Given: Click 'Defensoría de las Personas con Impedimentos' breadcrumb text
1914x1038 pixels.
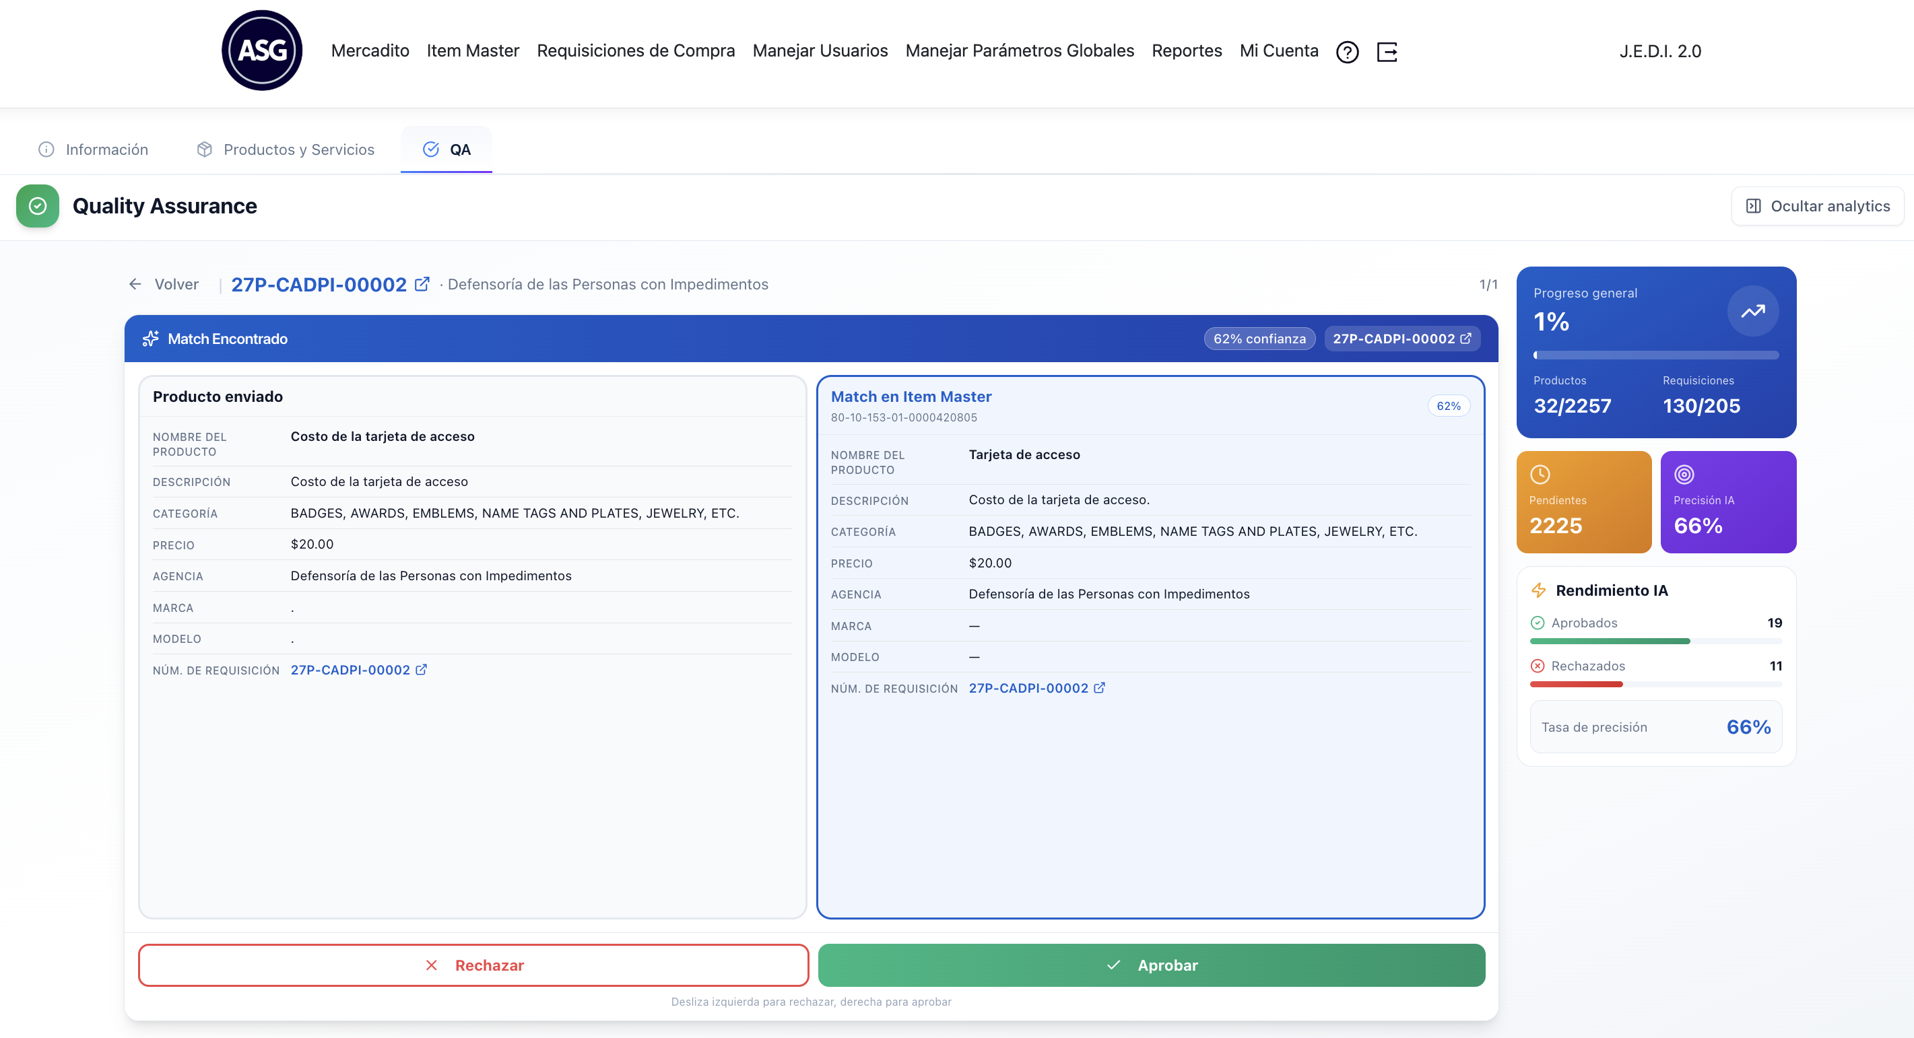Looking at the screenshot, I should pos(607,283).
